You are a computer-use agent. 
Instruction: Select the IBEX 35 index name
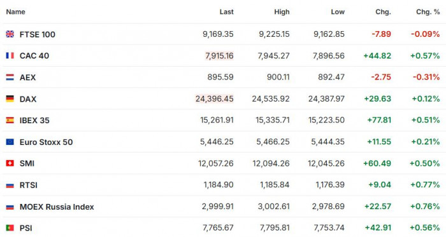(34, 121)
